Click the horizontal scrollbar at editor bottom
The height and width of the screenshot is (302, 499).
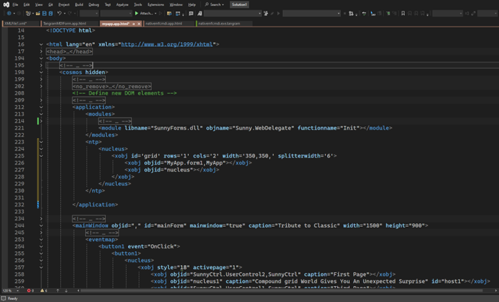click(x=282, y=291)
